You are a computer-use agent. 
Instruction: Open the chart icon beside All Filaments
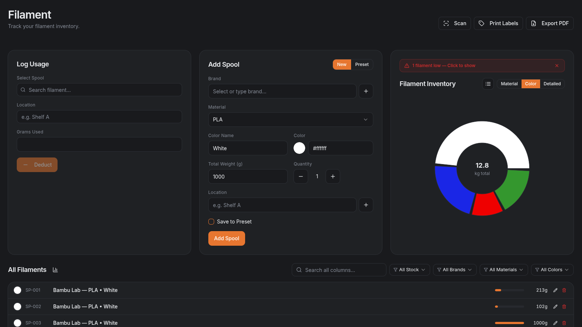point(55,270)
